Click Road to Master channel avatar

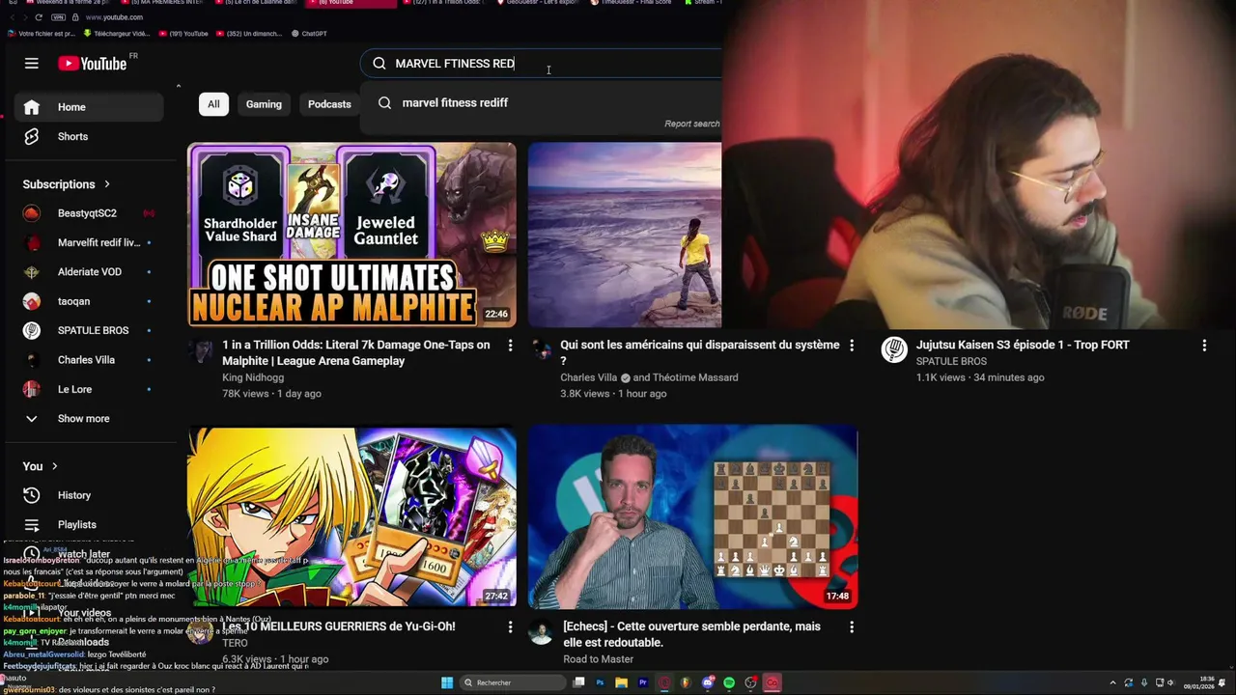(x=542, y=632)
